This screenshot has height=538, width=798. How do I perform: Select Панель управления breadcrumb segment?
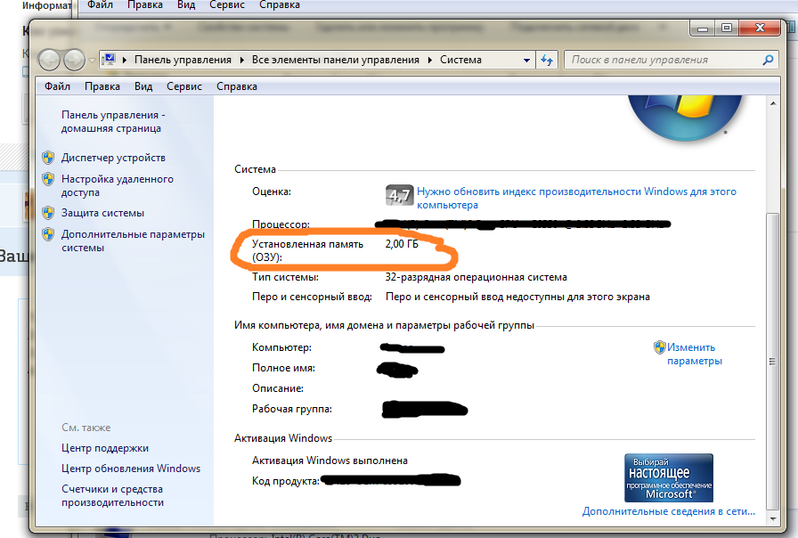pyautogui.click(x=183, y=60)
